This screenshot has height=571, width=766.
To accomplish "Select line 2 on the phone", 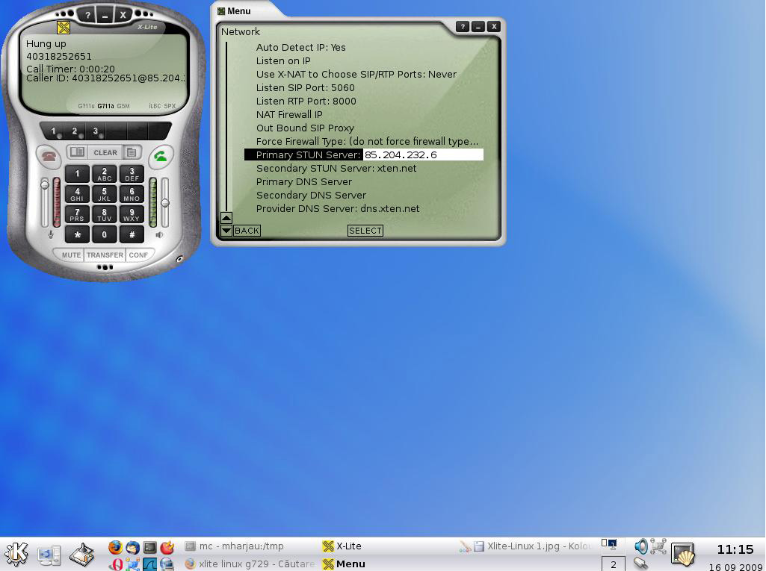I will [x=75, y=131].
